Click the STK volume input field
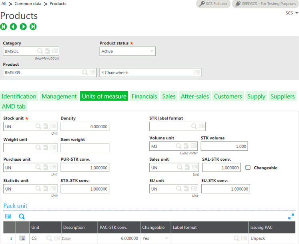 224,147
